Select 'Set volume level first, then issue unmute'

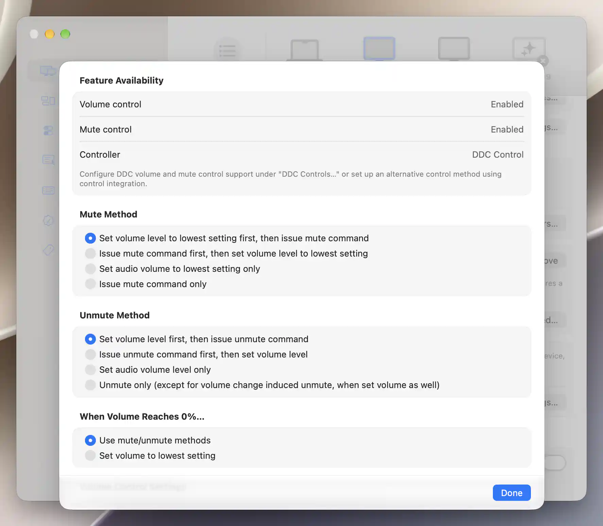click(90, 339)
